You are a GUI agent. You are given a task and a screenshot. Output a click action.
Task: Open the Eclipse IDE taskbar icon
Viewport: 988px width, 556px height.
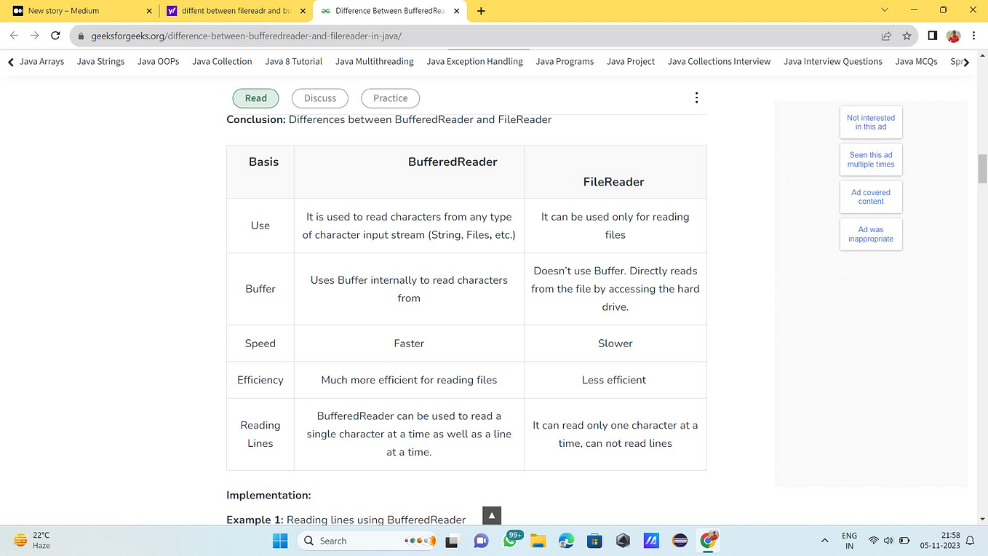(680, 541)
